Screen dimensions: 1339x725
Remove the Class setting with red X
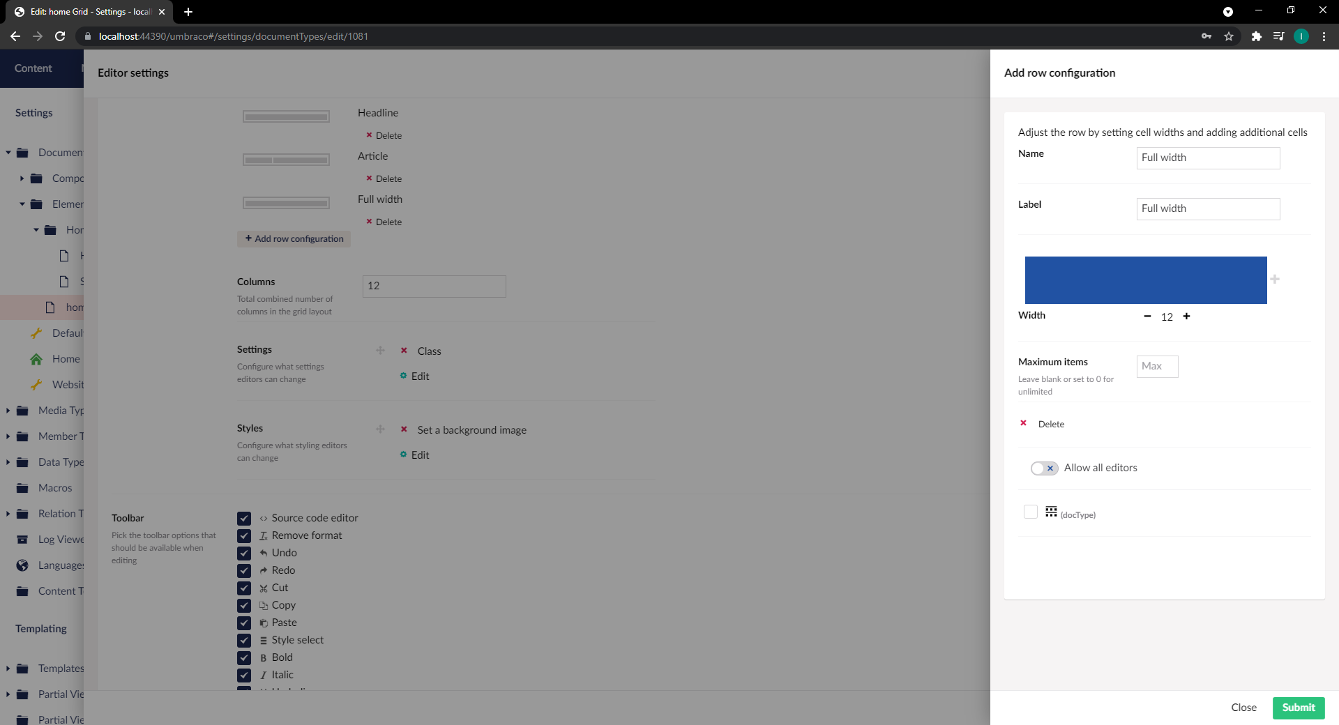pos(404,351)
